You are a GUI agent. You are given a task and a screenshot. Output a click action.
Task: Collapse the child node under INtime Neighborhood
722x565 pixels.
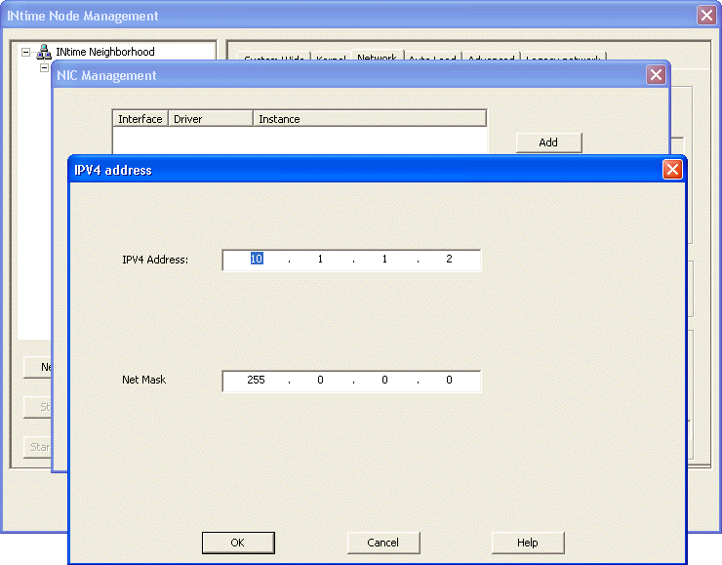pyautogui.click(x=44, y=68)
